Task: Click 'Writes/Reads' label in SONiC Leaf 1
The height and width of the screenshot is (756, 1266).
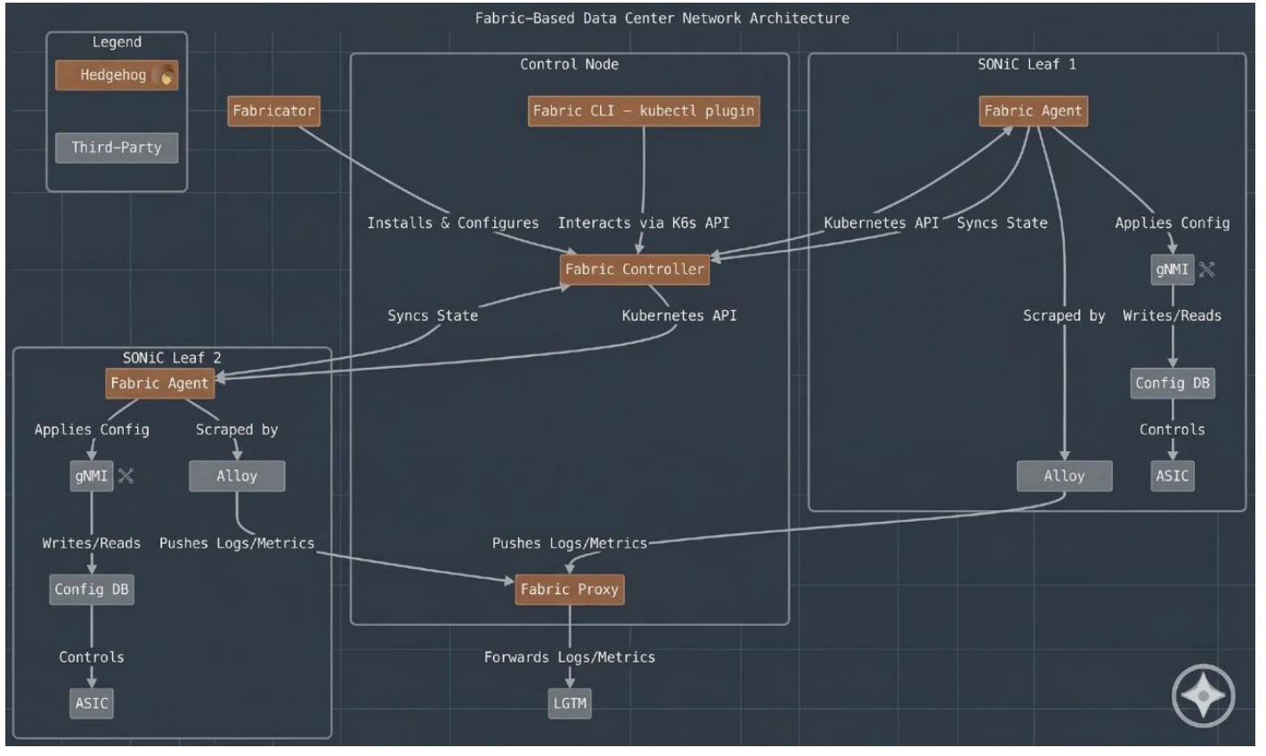Action: [1173, 315]
